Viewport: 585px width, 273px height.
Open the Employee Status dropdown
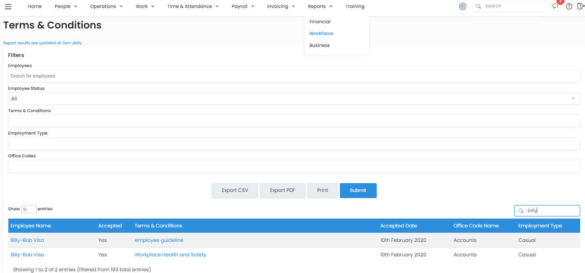click(x=294, y=99)
